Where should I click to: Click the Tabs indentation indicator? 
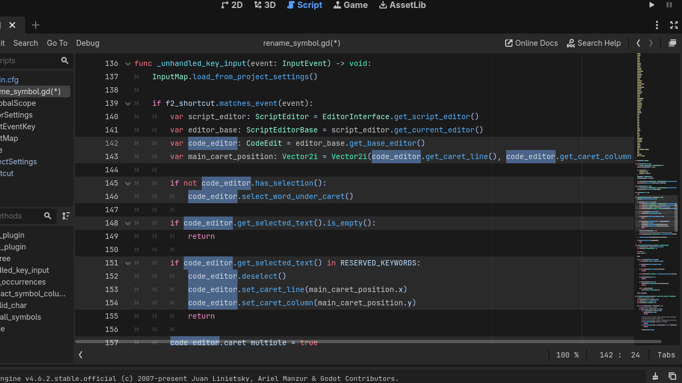tap(666, 355)
